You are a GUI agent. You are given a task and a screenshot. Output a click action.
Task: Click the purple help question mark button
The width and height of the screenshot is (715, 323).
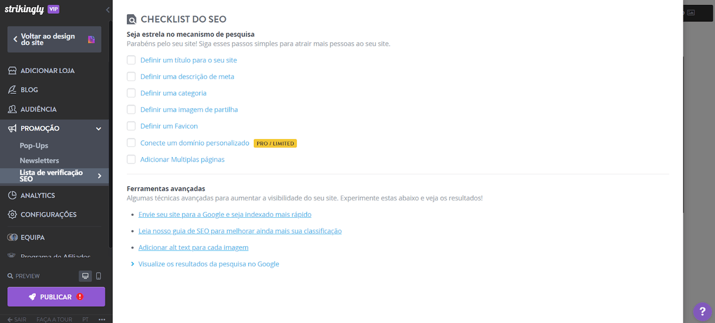pyautogui.click(x=703, y=312)
